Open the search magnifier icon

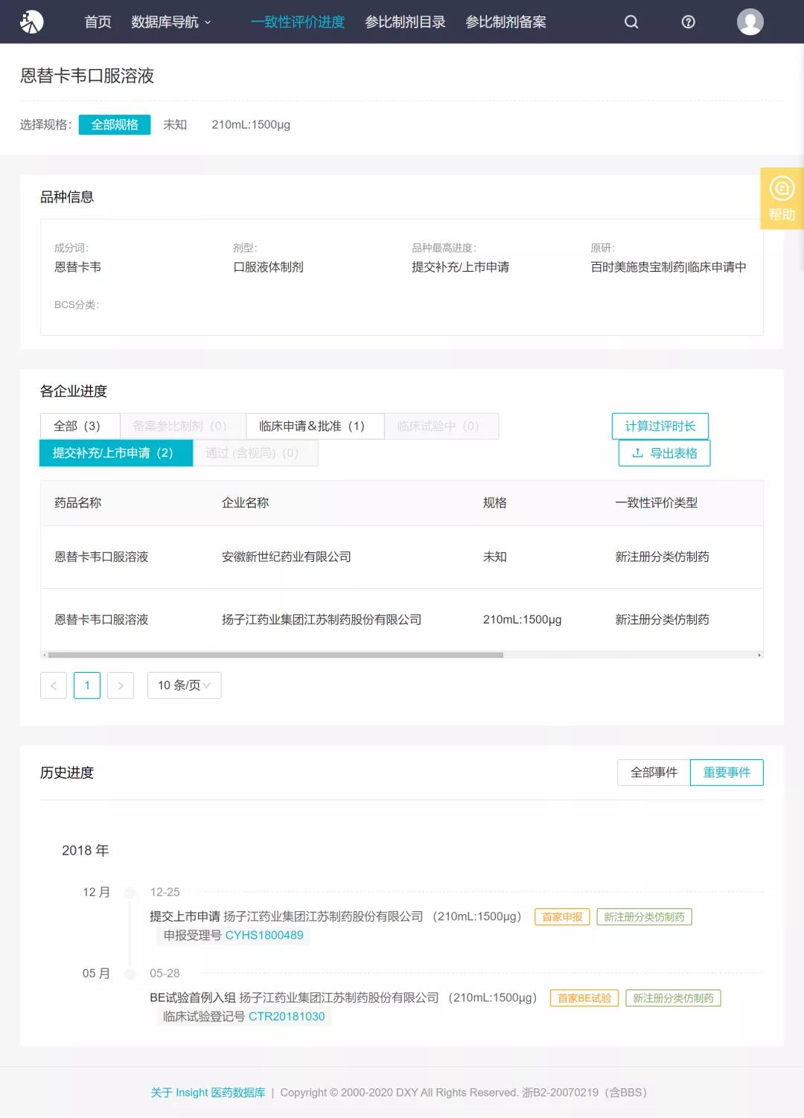coord(631,22)
